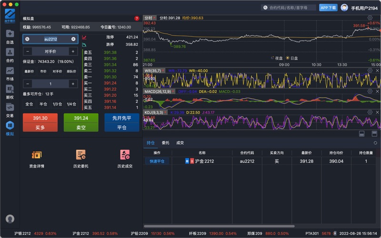Click the red 买多 buy long button

(x=40, y=122)
